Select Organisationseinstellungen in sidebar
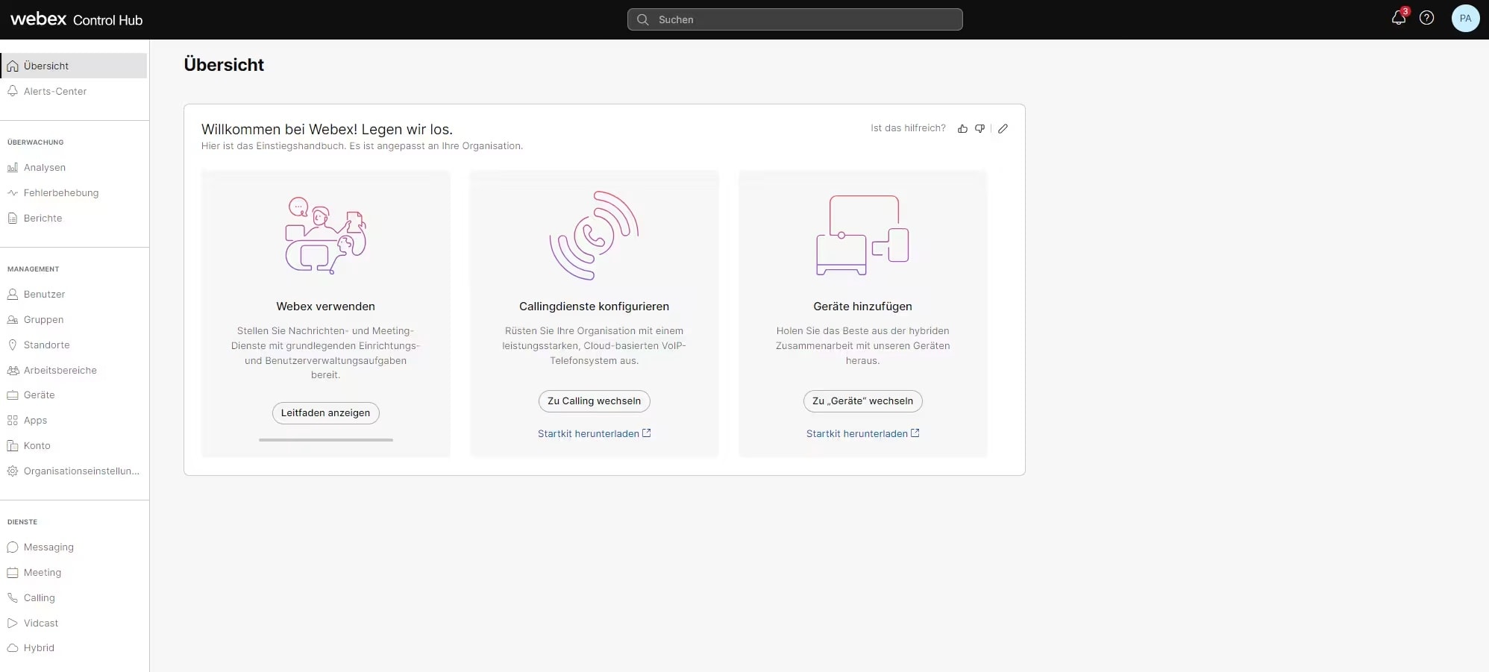Image resolution: width=1489 pixels, height=672 pixels. [x=81, y=471]
